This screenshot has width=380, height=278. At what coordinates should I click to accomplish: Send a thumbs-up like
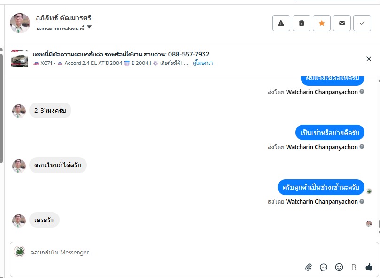369,267
